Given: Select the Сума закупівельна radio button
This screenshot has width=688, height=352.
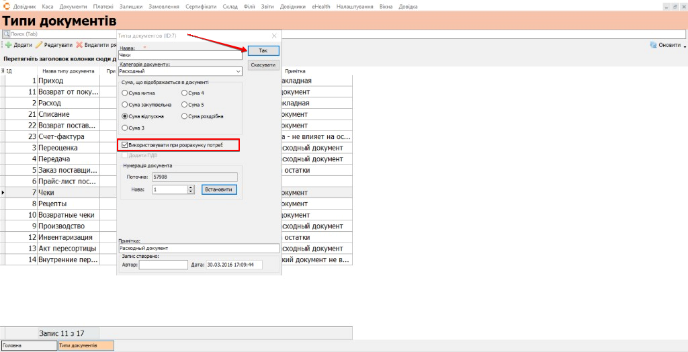Looking at the screenshot, I should click(x=125, y=105).
